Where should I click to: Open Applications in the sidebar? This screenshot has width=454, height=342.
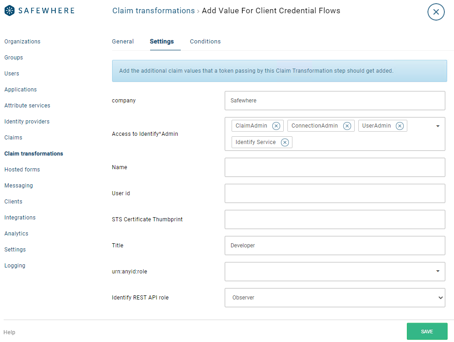coord(21,90)
